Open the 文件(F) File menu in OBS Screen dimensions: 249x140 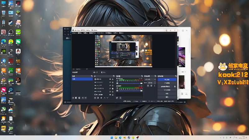pos(74,33)
